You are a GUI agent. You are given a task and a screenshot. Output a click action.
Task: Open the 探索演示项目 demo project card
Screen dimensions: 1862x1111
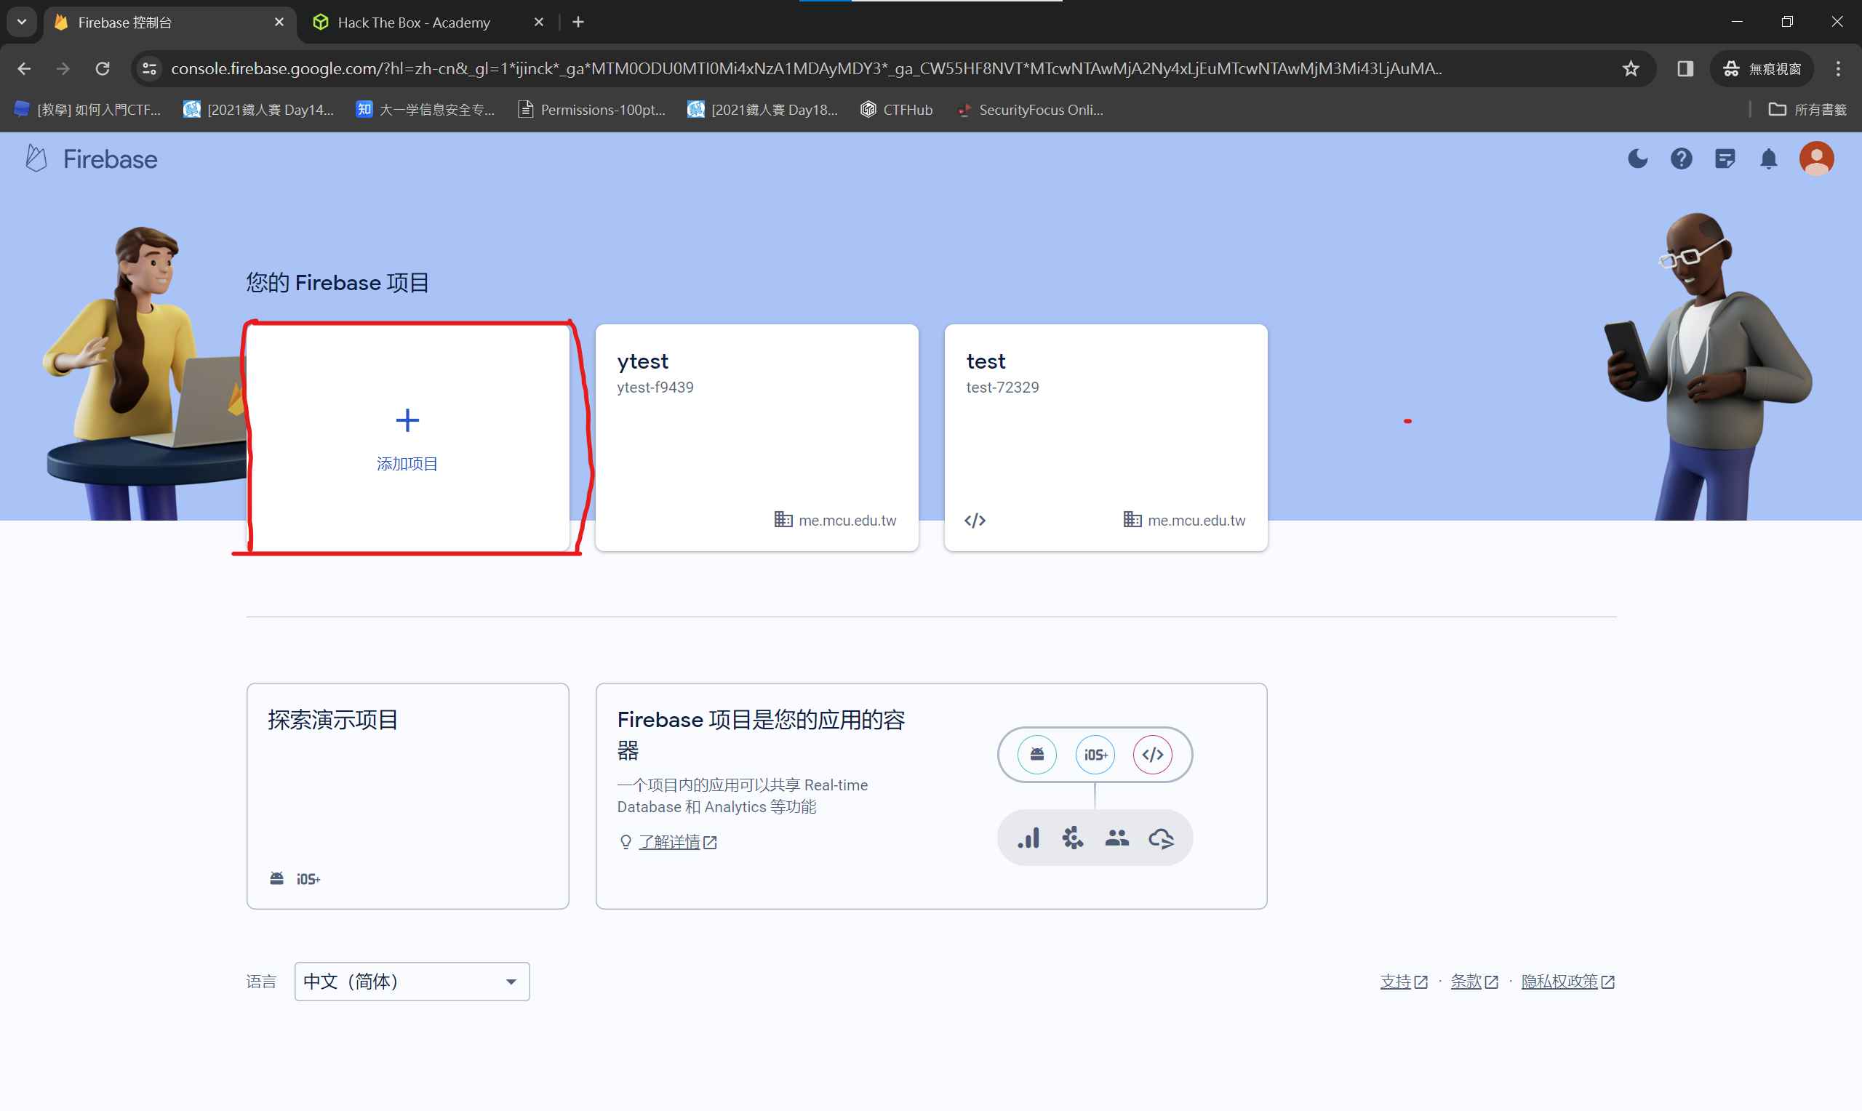click(407, 795)
